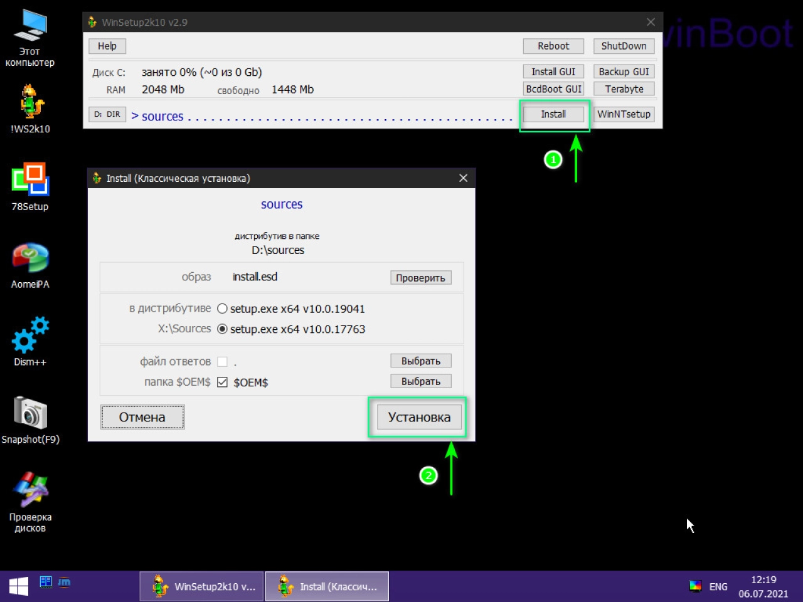
Task: Click the blue '> sources' path text
Action: pyautogui.click(x=157, y=116)
